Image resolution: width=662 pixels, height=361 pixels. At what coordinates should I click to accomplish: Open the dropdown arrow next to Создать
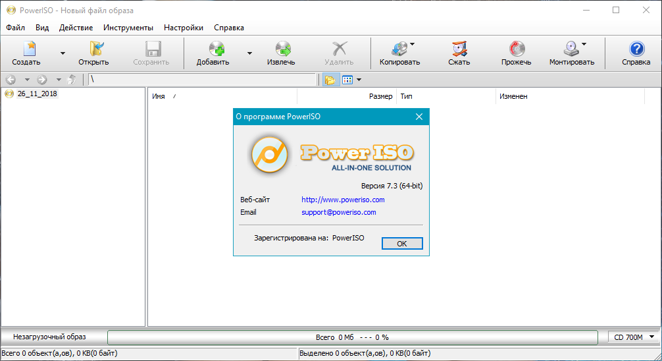click(x=63, y=53)
